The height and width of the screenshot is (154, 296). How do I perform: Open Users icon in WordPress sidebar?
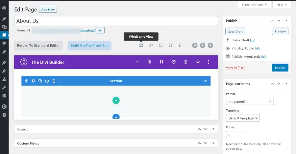tap(4, 79)
